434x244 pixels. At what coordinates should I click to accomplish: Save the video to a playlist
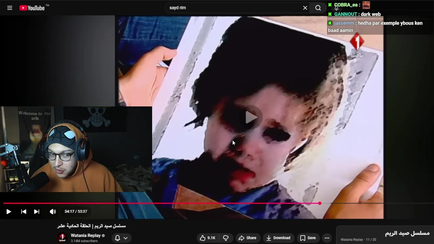308,238
